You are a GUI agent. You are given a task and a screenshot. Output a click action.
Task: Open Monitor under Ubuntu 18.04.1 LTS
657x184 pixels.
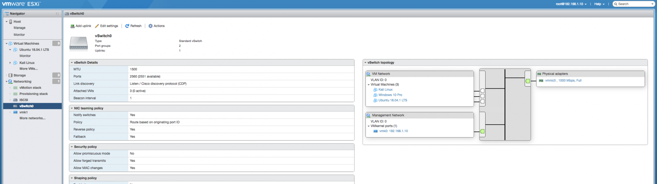click(25, 56)
